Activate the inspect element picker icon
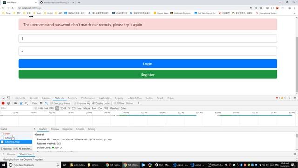This screenshot has height=168, width=298. 3,98
